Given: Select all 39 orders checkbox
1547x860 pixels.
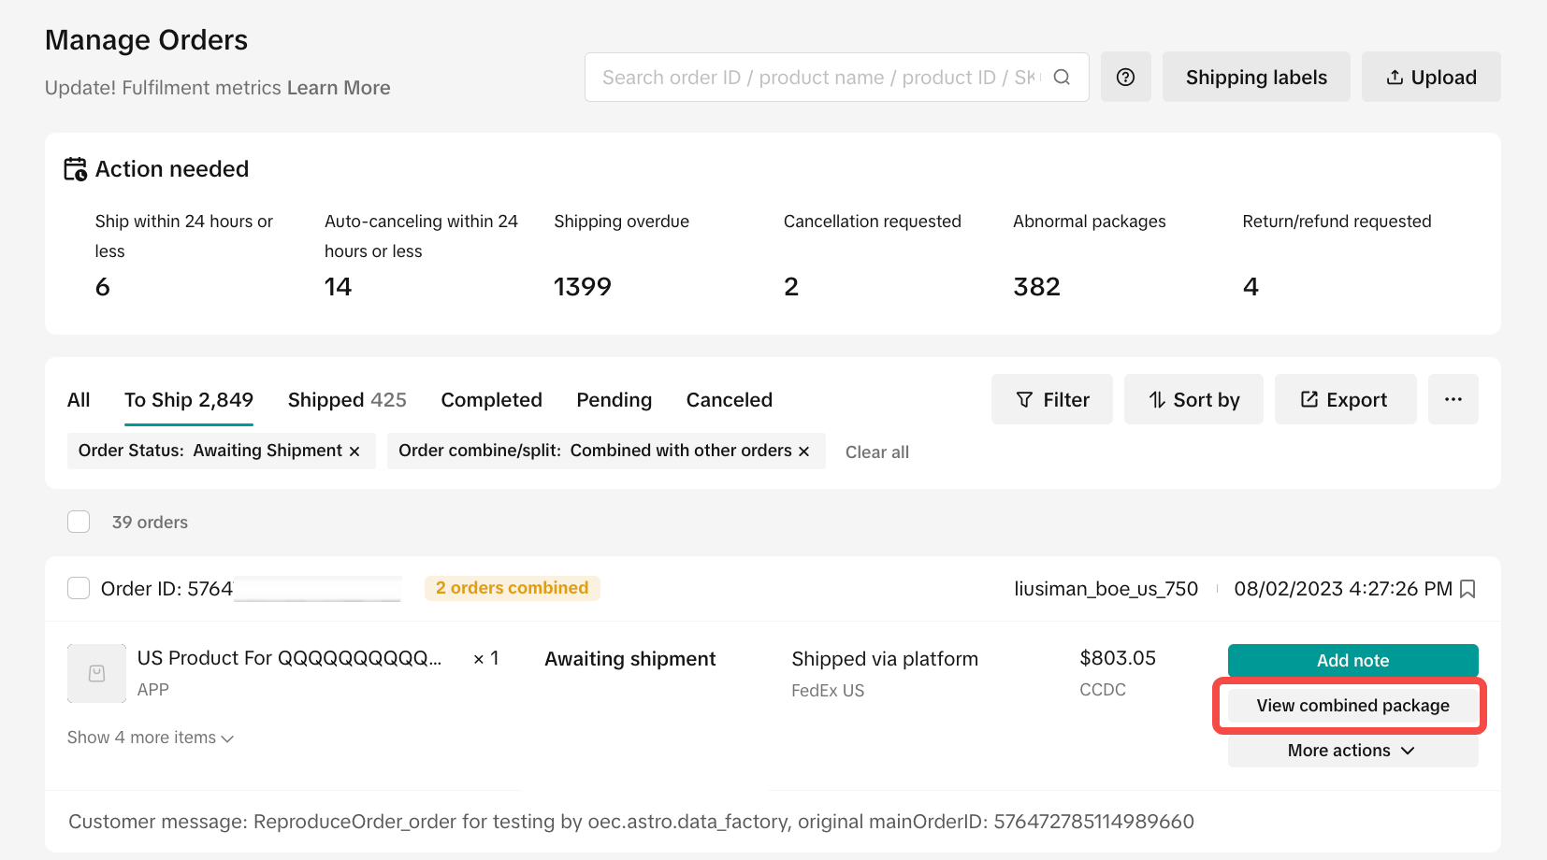Looking at the screenshot, I should tap(79, 522).
